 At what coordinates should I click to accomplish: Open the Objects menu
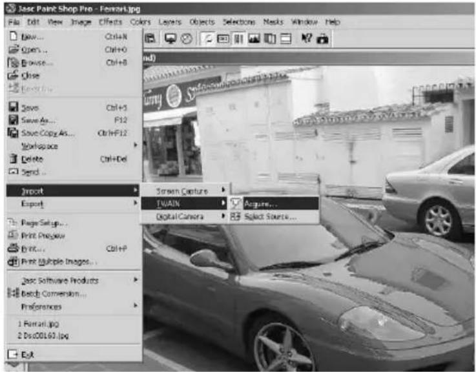point(202,22)
